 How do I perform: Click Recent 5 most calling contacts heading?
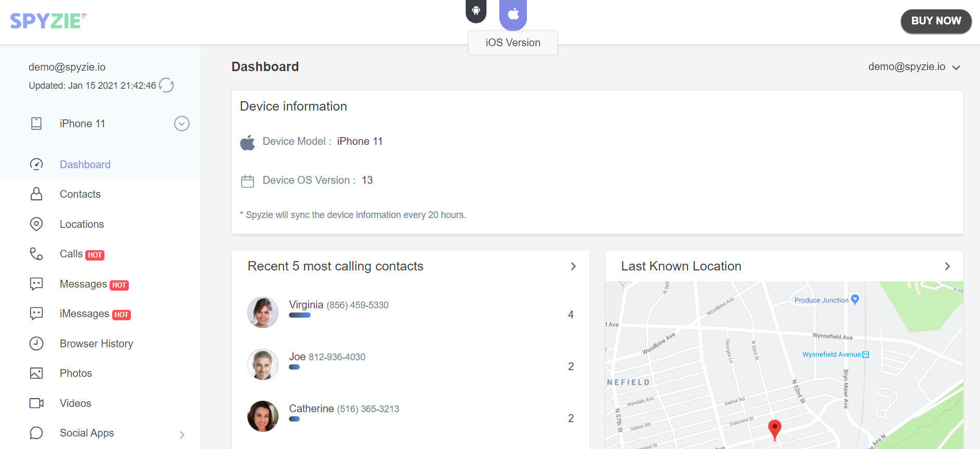tap(336, 266)
